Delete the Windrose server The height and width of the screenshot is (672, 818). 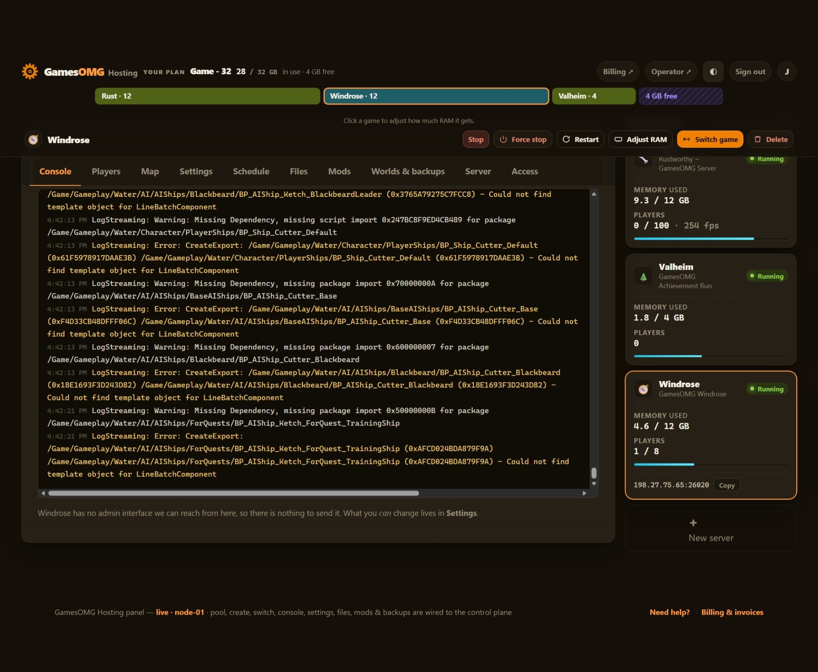[771, 139]
